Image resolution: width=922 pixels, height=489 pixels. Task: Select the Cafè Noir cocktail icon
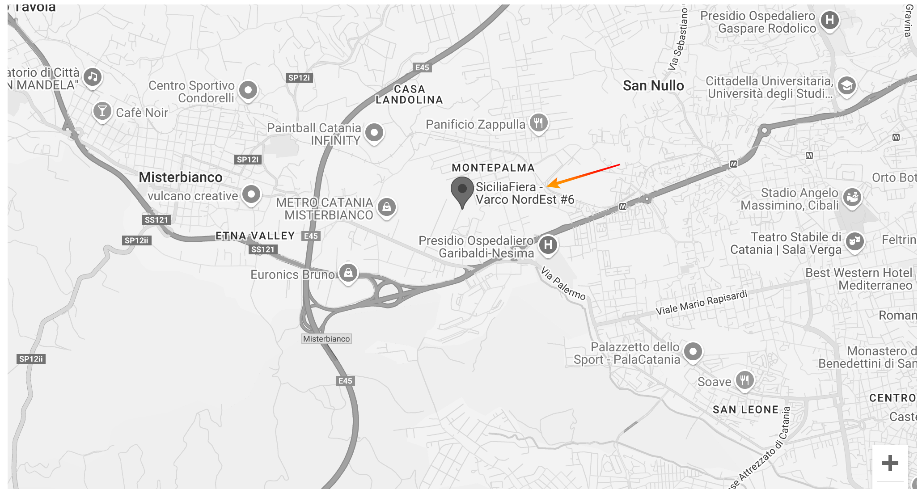click(102, 111)
